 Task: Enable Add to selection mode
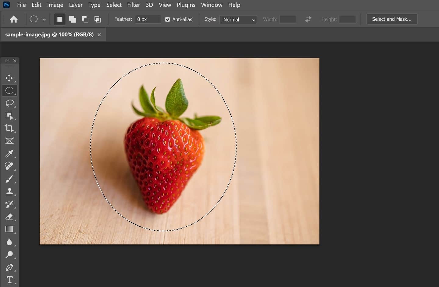[72, 19]
